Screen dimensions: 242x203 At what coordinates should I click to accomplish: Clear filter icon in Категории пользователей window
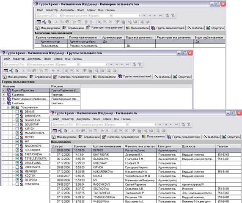[173, 16]
